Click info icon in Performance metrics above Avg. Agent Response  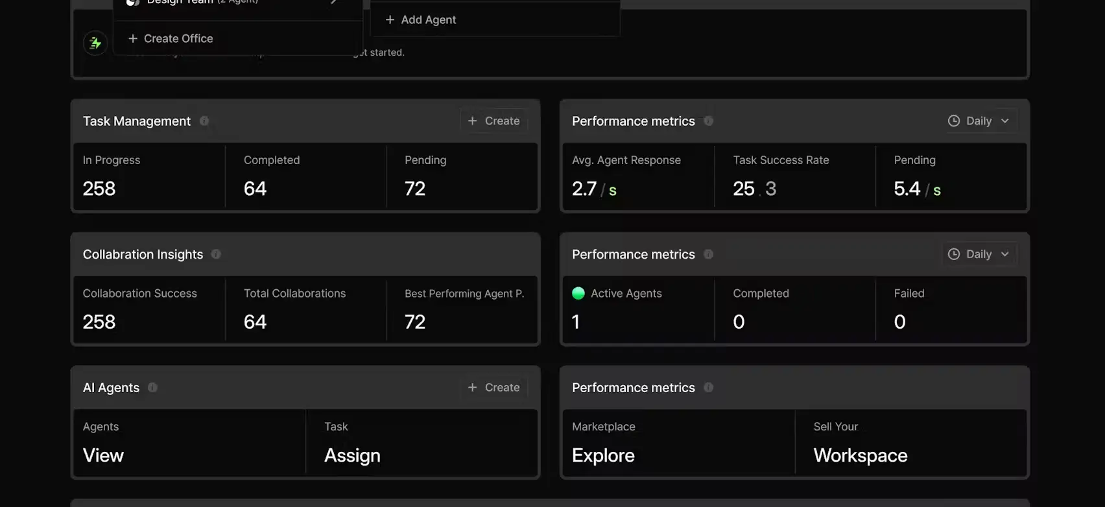click(x=708, y=121)
